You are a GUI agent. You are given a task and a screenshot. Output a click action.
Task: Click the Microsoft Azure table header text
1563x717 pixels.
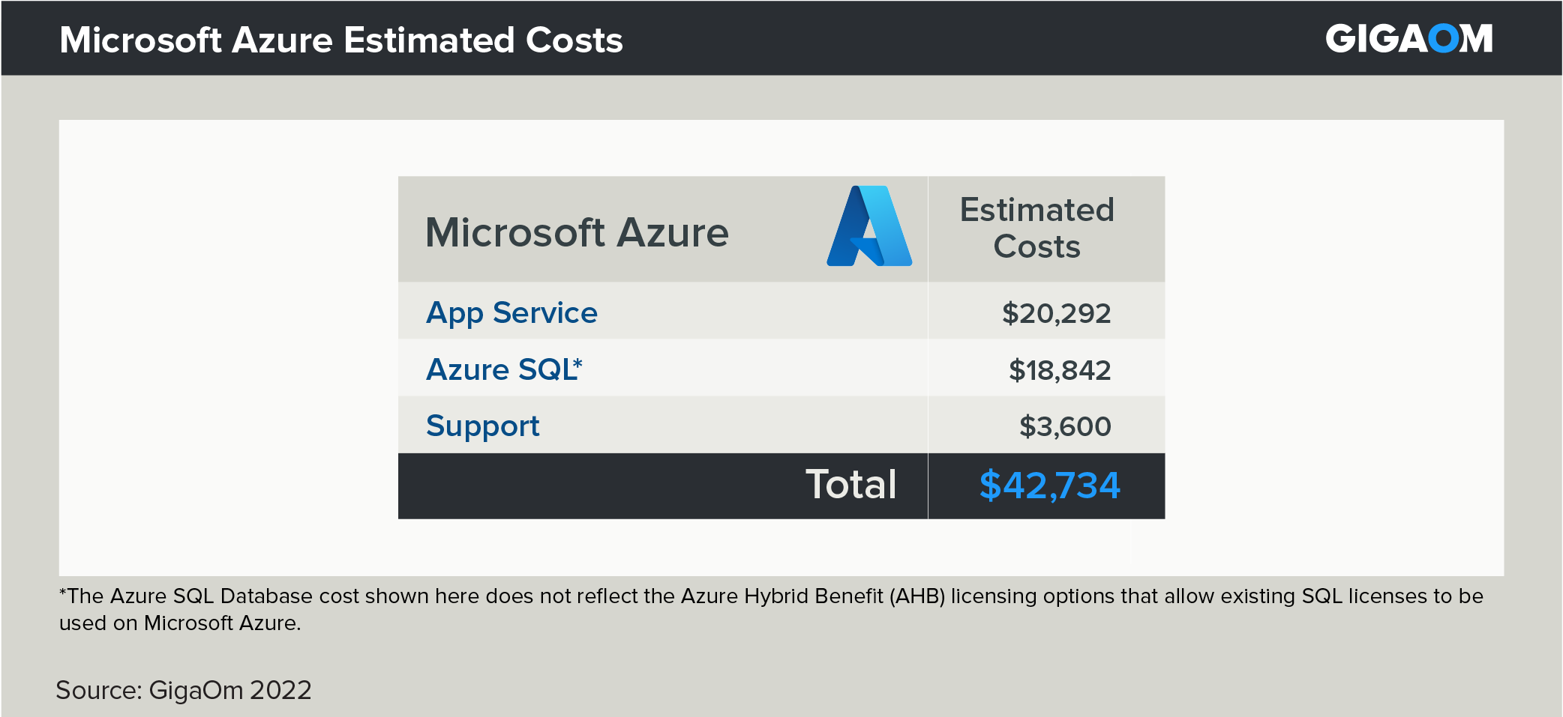click(x=577, y=232)
